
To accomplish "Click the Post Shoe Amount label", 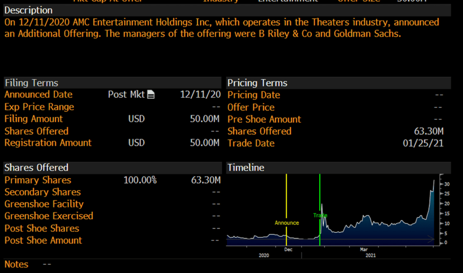I will pos(43,241).
